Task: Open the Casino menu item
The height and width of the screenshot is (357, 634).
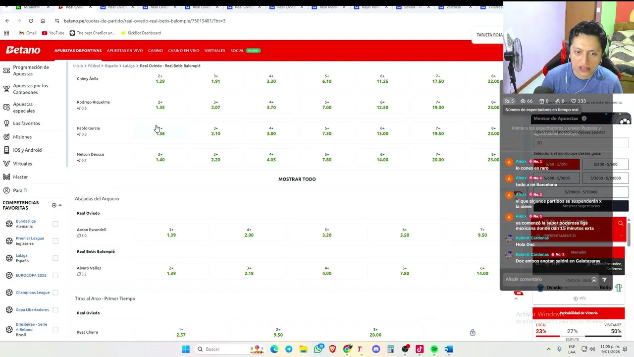Action: click(155, 51)
